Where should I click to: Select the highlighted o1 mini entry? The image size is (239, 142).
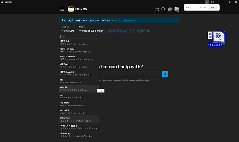(x=79, y=88)
